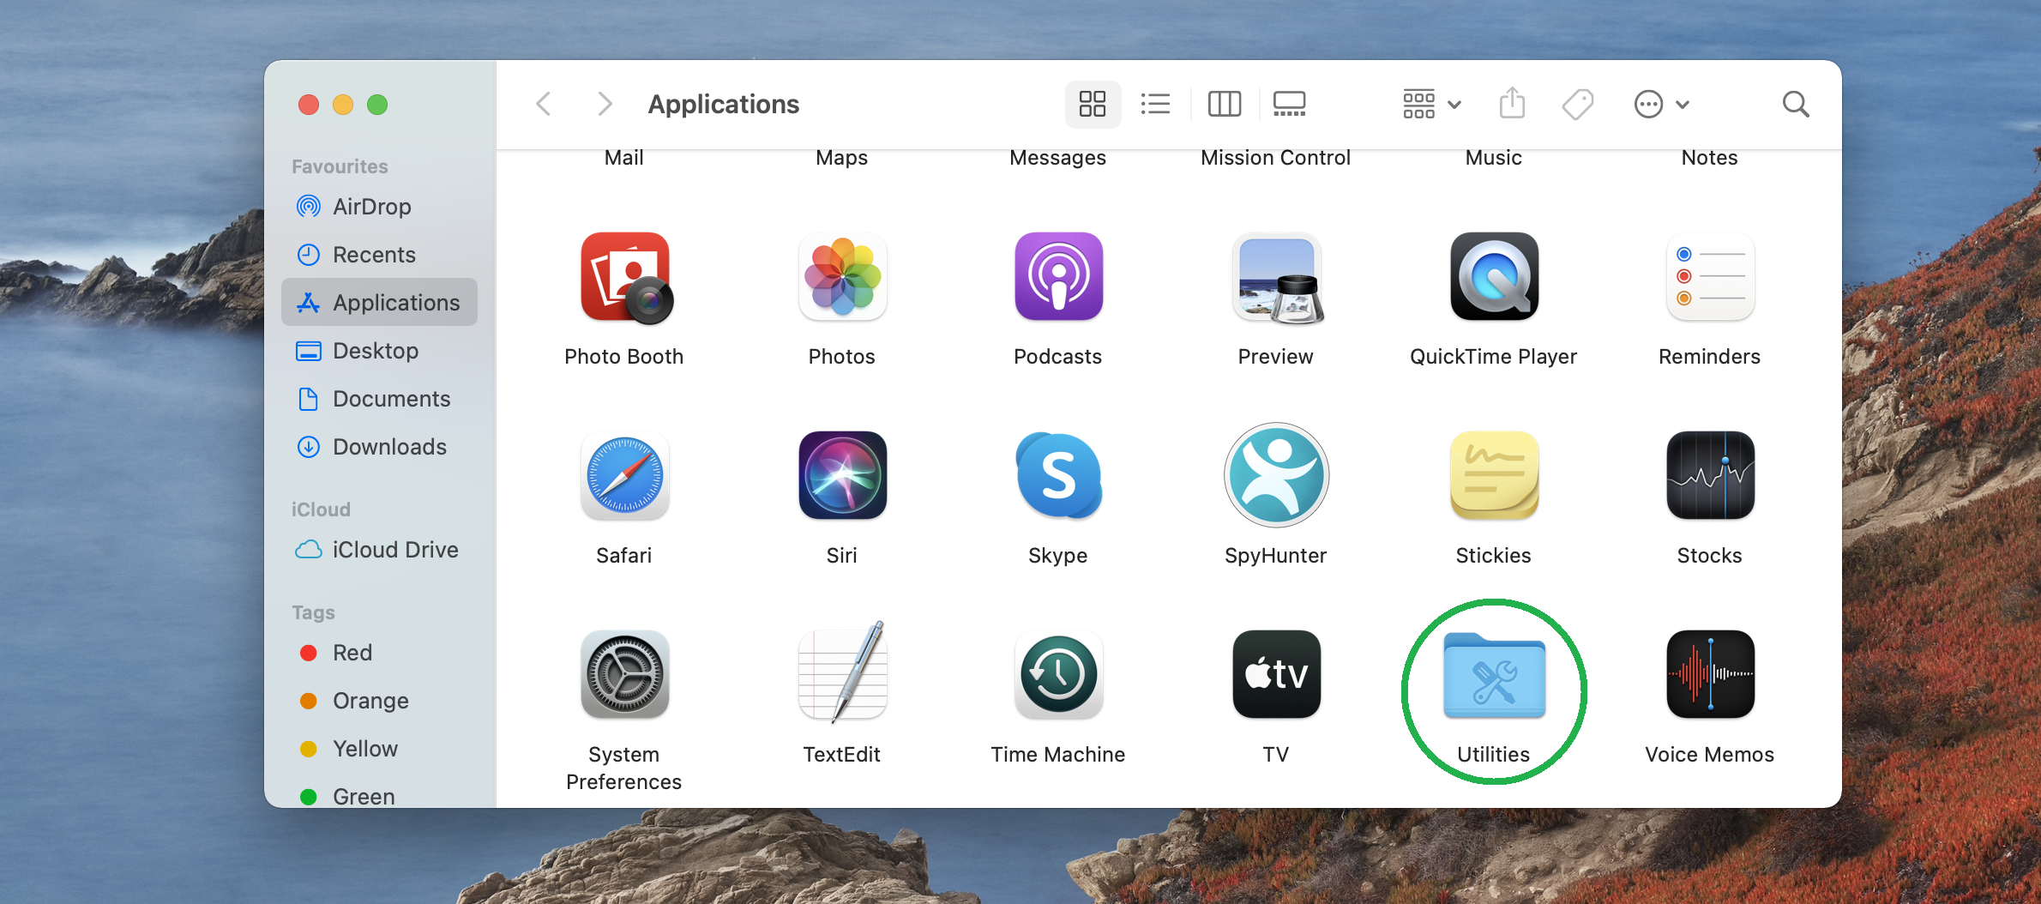Select the Voice Memos app icon
This screenshot has width=2041, height=904.
[1710, 674]
